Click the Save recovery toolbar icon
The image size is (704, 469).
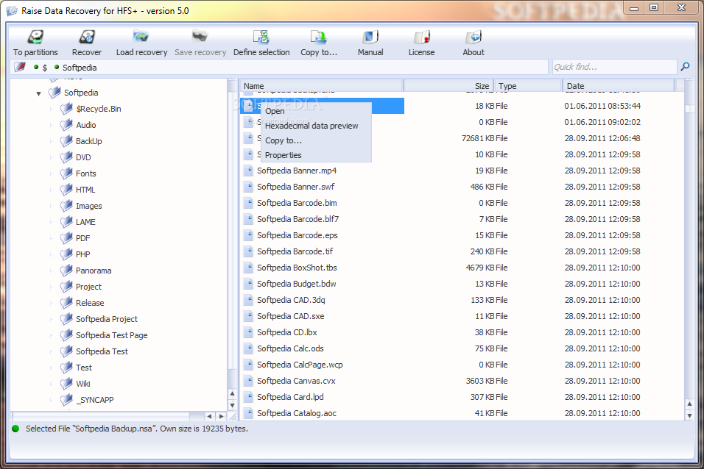(x=200, y=37)
